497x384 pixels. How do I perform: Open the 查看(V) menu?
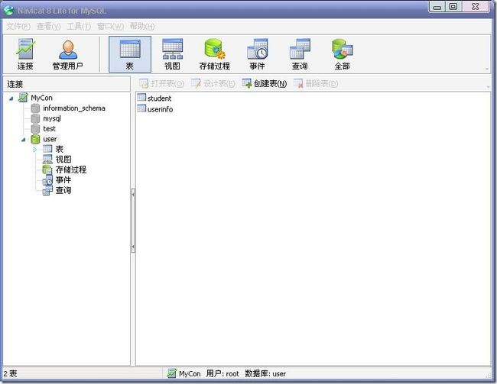point(48,26)
